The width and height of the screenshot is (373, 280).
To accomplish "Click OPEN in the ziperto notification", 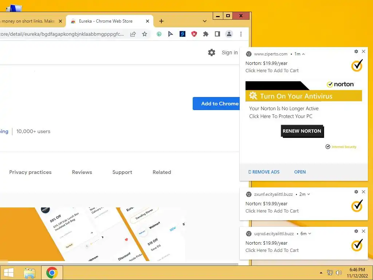I will click(300, 172).
